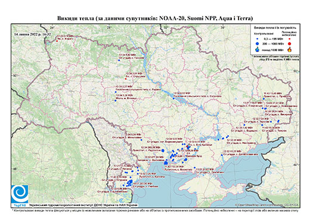This screenshot has height=219, width=310.
Task: Click the legend title text
Action: [x=275, y=27]
